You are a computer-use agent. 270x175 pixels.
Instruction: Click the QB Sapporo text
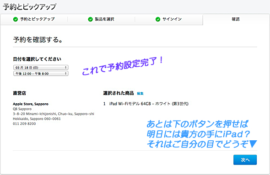(22, 109)
